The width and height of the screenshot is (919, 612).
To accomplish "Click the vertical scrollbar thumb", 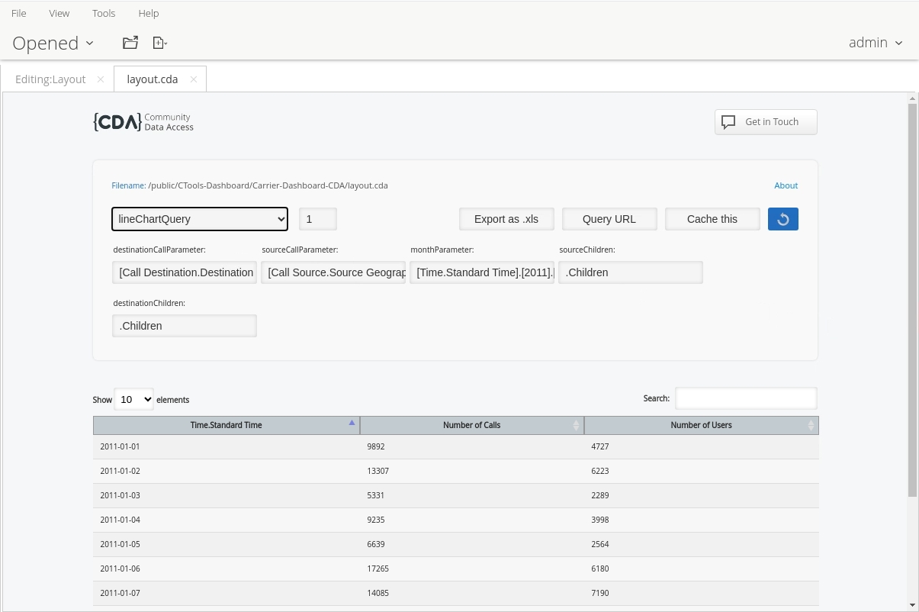I will pos(912,298).
